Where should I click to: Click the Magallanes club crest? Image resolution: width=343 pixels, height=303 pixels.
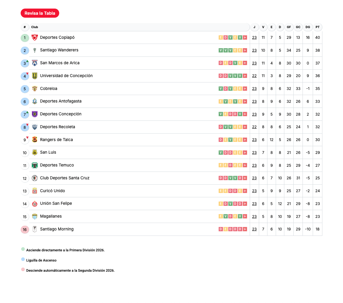35,216
